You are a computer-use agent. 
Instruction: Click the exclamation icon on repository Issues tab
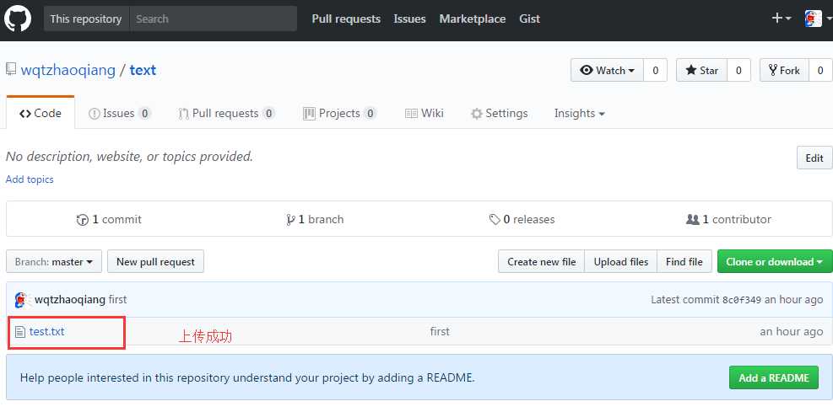[x=95, y=114]
